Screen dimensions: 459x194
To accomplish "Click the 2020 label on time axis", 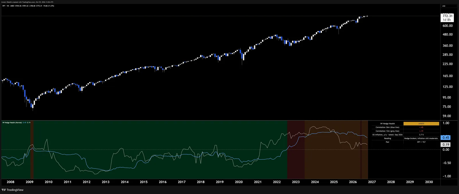I will pos(239,182).
